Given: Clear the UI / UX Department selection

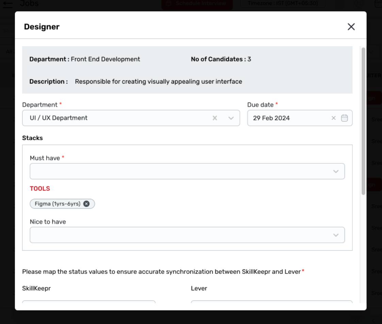Looking at the screenshot, I should [x=215, y=118].
